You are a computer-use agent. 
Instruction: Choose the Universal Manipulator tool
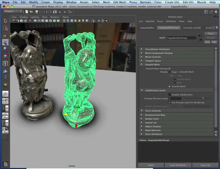(5, 63)
